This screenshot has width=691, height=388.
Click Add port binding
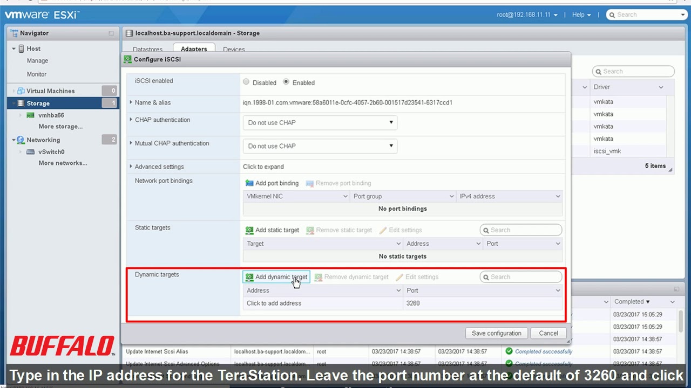click(x=272, y=183)
